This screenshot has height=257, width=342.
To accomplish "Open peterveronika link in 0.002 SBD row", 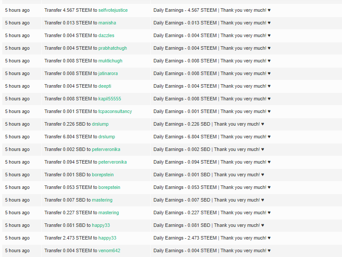I will coord(106,149).
